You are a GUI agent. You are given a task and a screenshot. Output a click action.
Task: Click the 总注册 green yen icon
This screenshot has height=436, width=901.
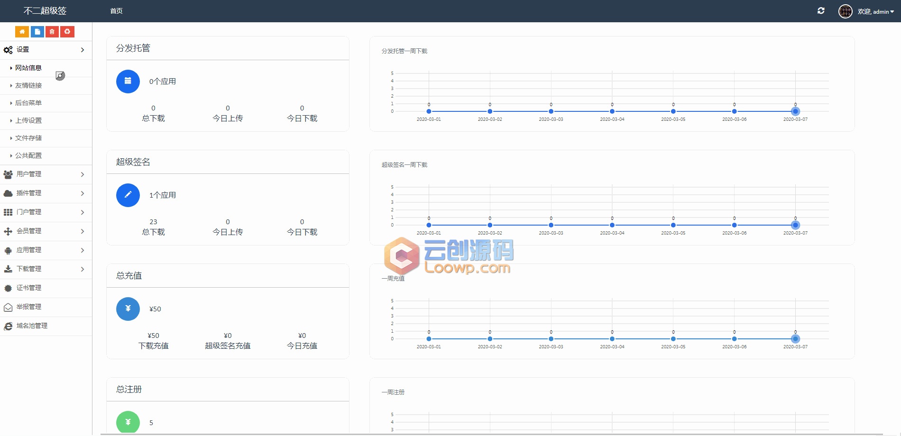pyautogui.click(x=128, y=422)
